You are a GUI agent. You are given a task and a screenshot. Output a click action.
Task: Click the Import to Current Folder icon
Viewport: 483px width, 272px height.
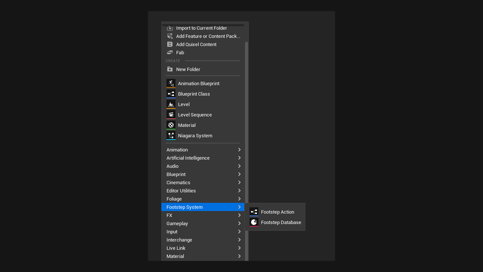pyautogui.click(x=170, y=28)
